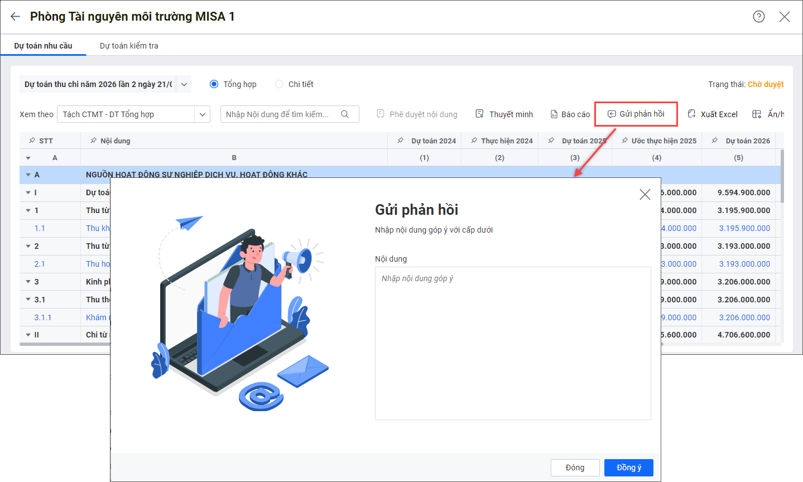This screenshot has height=482, width=803.
Task: Open Thuyết minh from the toolbar
Action: pyautogui.click(x=504, y=114)
